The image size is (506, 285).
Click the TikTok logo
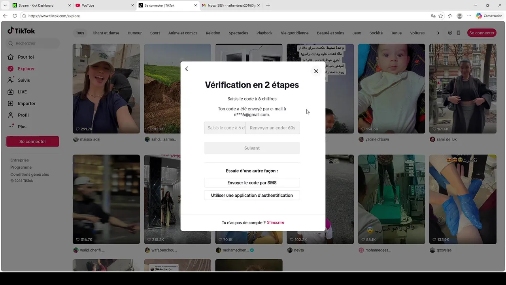[x=21, y=31]
